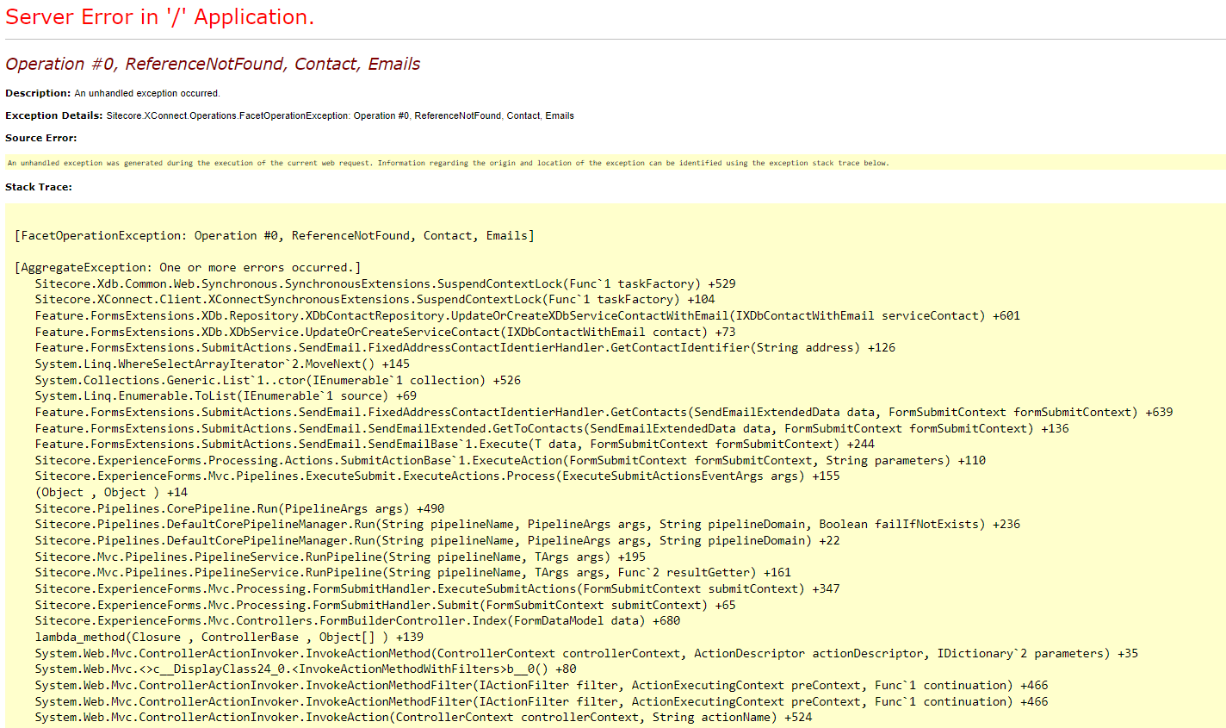Click the FixedAddressContactIdentierHandler.GetContacts +639 line
Image resolution: width=1226 pixels, height=728 pixels.
click(604, 412)
